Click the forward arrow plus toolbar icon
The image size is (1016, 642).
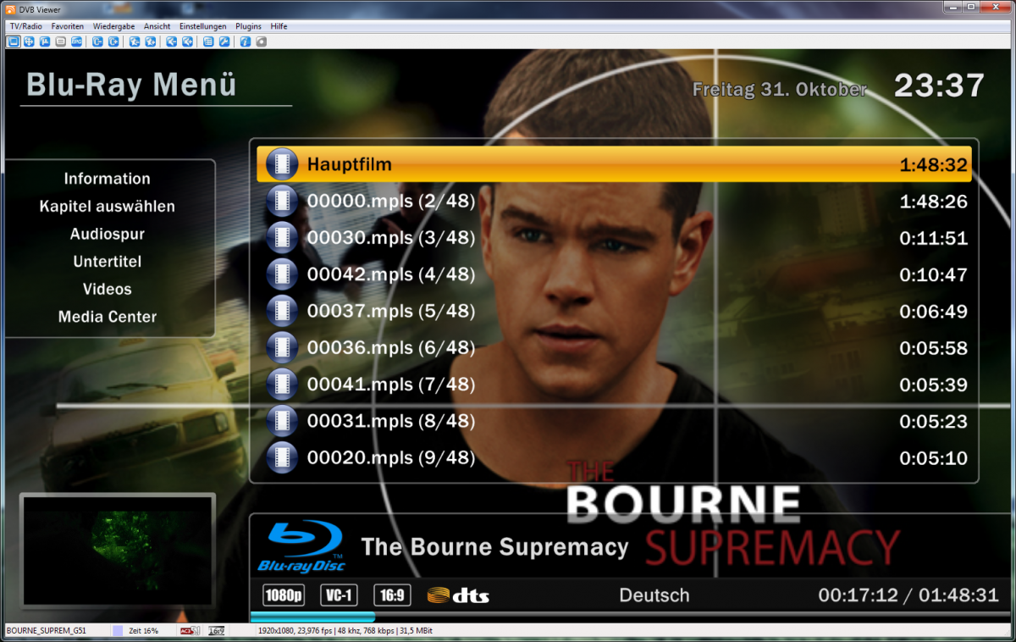pos(187,42)
